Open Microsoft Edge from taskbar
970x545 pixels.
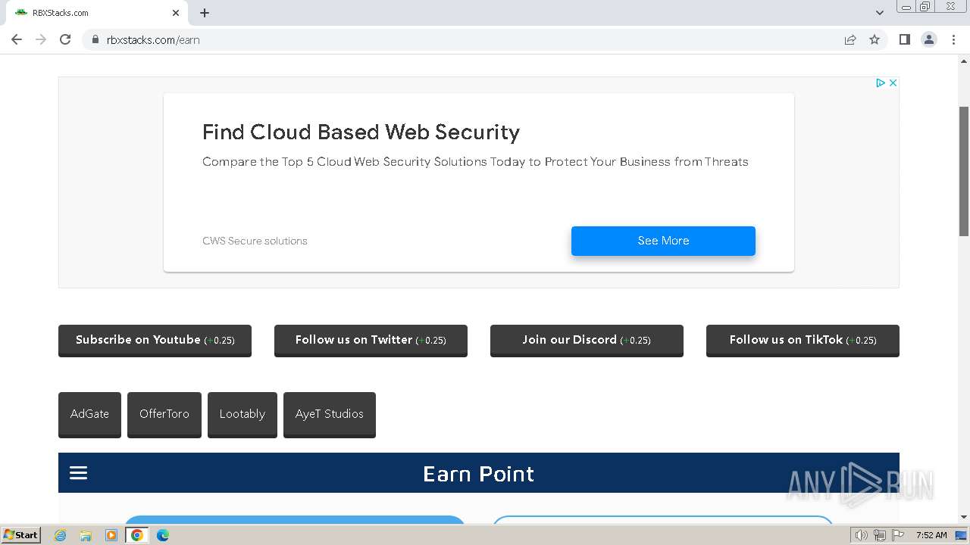[x=163, y=535]
